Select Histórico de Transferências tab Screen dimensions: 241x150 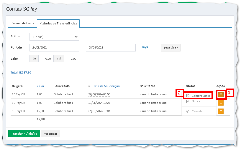point(58,23)
